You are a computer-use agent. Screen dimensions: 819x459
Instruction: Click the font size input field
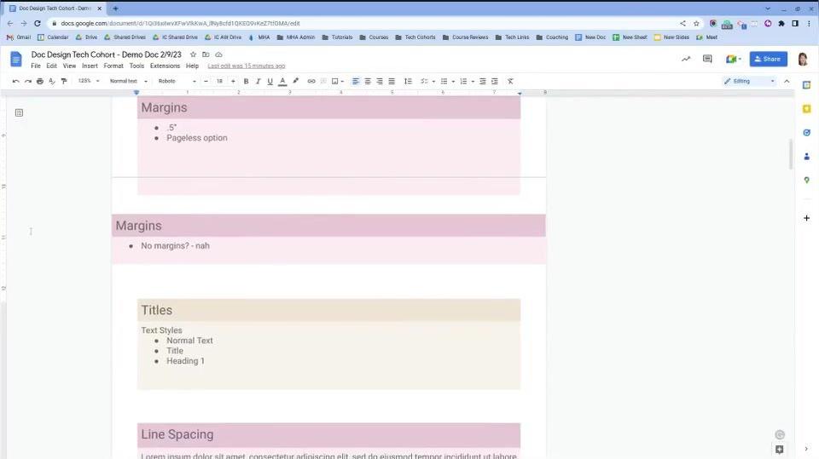(219, 81)
